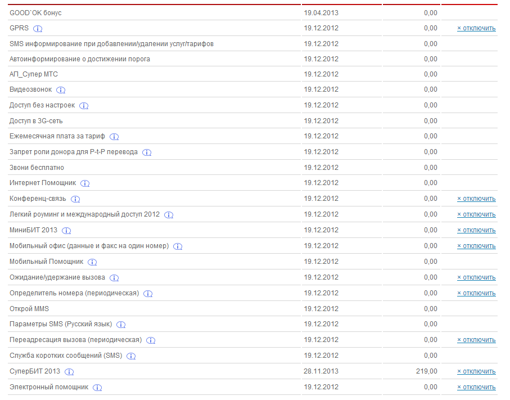Viewport: 510px width, 400px height.
Task: Select GOOD`OK бонус service name
Action: tap(35, 13)
